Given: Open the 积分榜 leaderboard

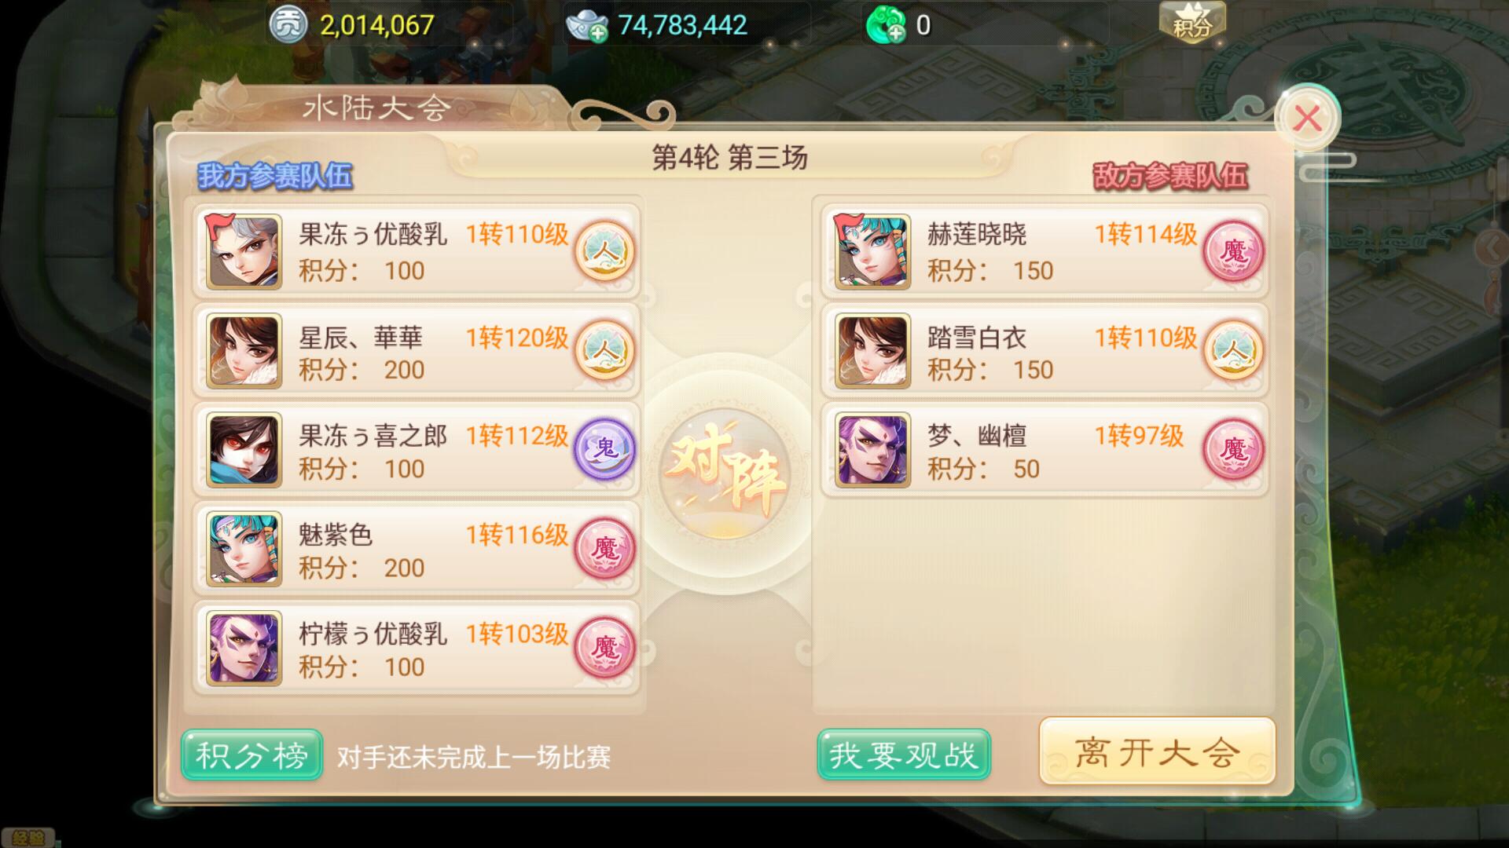Looking at the screenshot, I should pyautogui.click(x=252, y=755).
